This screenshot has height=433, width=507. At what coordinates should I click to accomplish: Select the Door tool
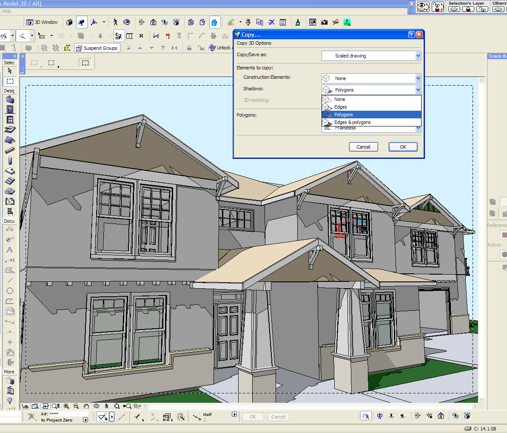point(10,109)
